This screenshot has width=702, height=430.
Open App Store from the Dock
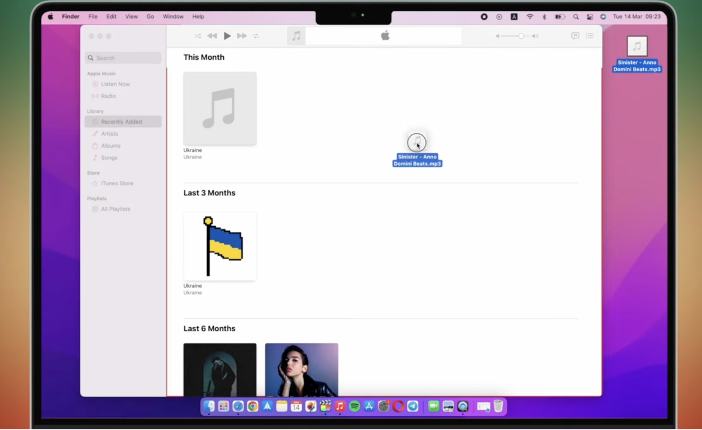(369, 406)
